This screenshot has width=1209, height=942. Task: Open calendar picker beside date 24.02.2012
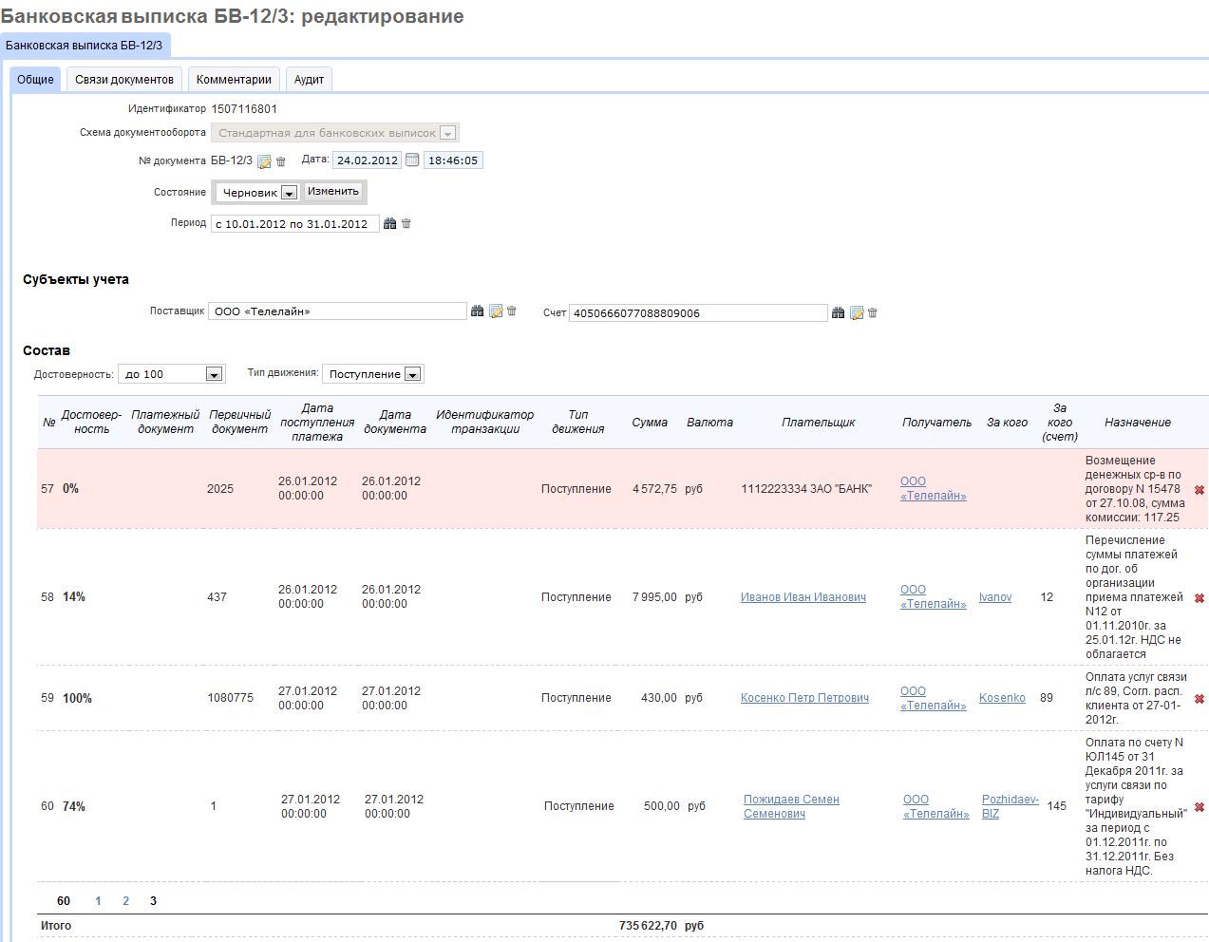[x=412, y=160]
